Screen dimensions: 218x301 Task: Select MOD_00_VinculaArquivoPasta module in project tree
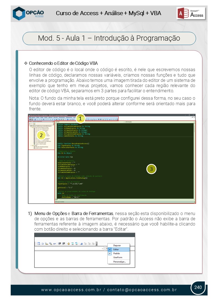(x=42, y=147)
